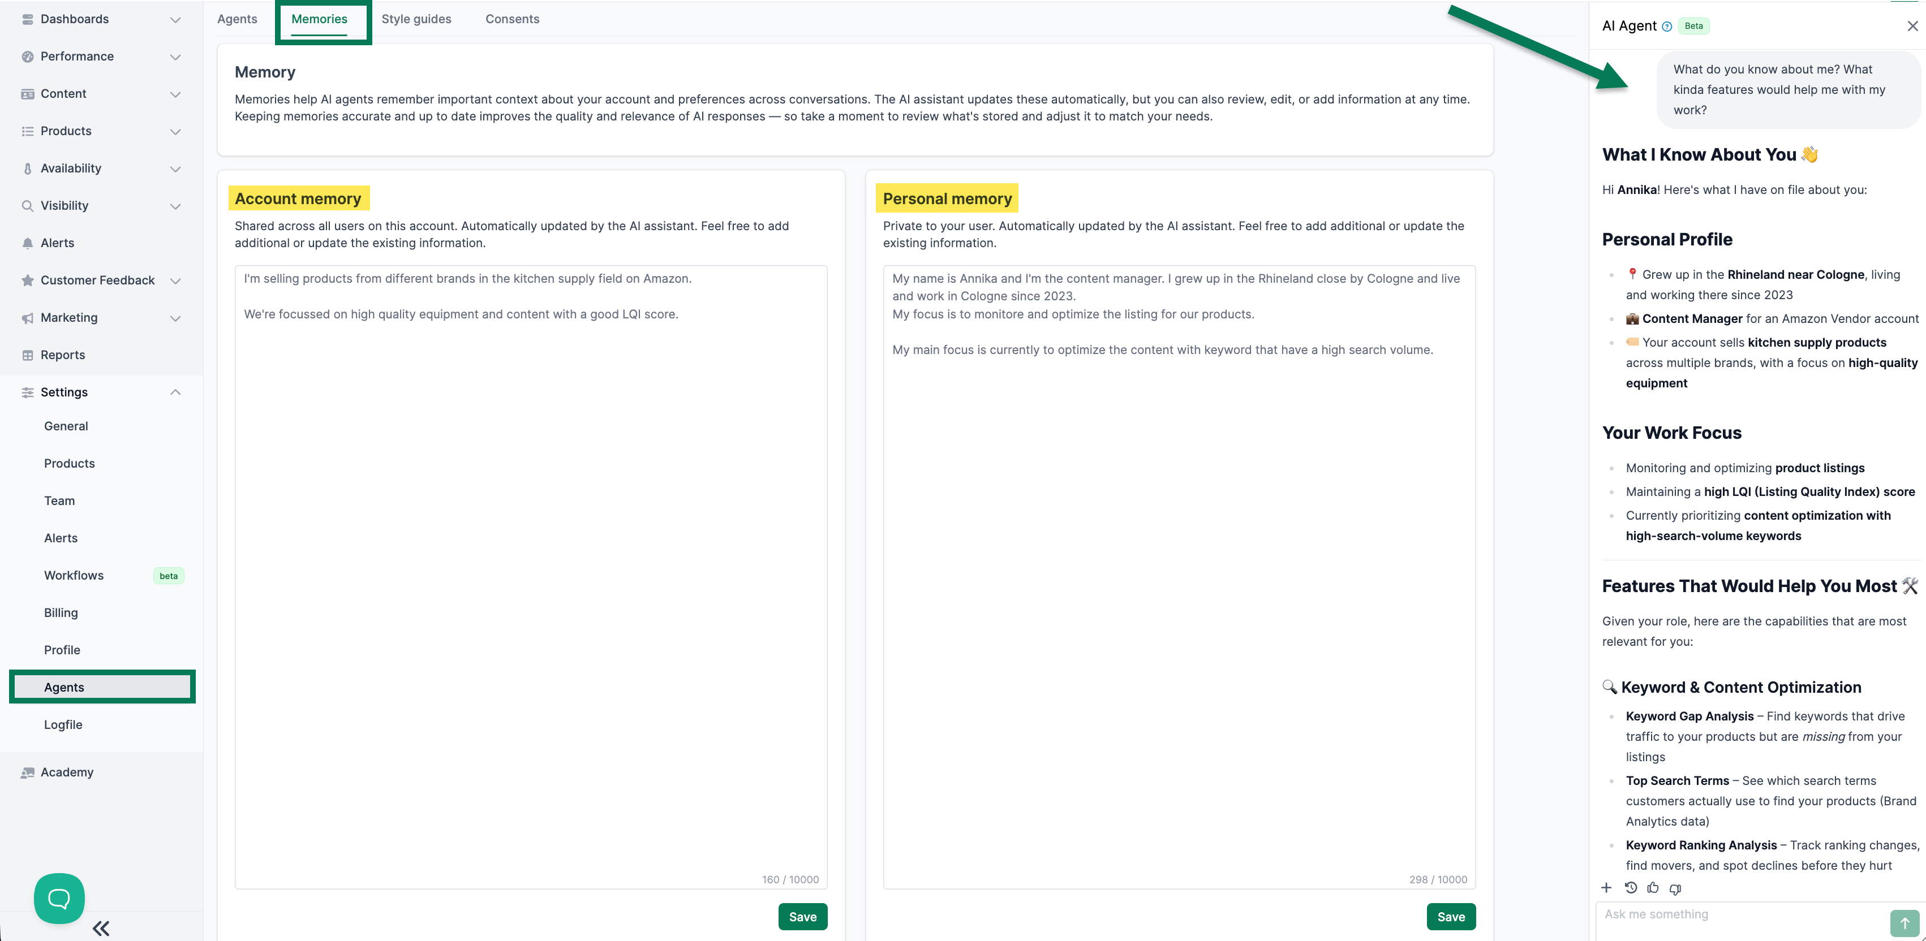Screen dimensions: 1926x941
Task: Save the Personal memory
Action: pos(1451,916)
